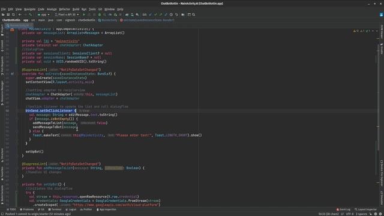The width and height of the screenshot is (384, 216).
Task: Click the app breadcrumb
Action: pyautogui.click(x=26, y=20)
